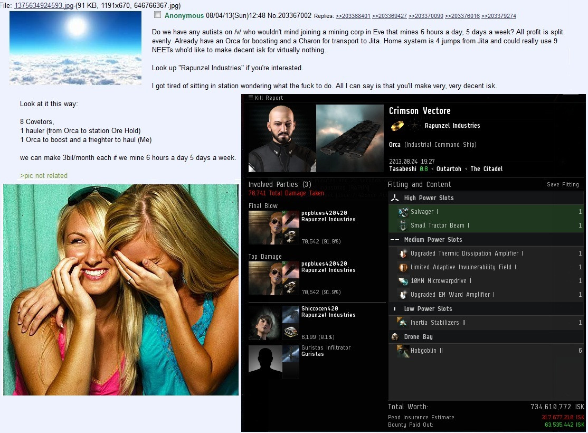
Task: Open reply link >>203370090
Action: tap(425, 16)
